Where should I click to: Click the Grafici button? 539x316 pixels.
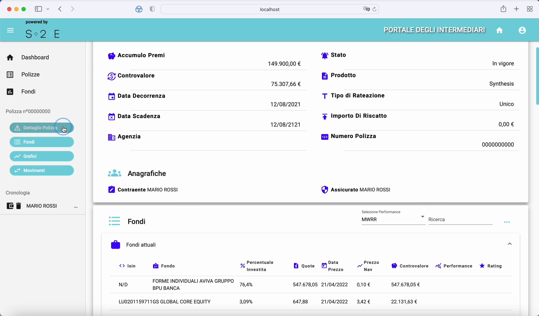(x=42, y=156)
